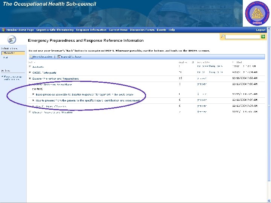Open Disaster Prevention and Preparedness discussion
The width and height of the screenshot is (271, 203).
(x=56, y=79)
